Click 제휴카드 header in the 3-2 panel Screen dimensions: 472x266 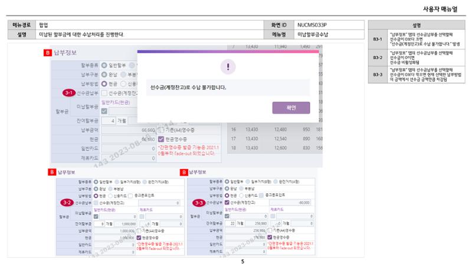point(146,209)
